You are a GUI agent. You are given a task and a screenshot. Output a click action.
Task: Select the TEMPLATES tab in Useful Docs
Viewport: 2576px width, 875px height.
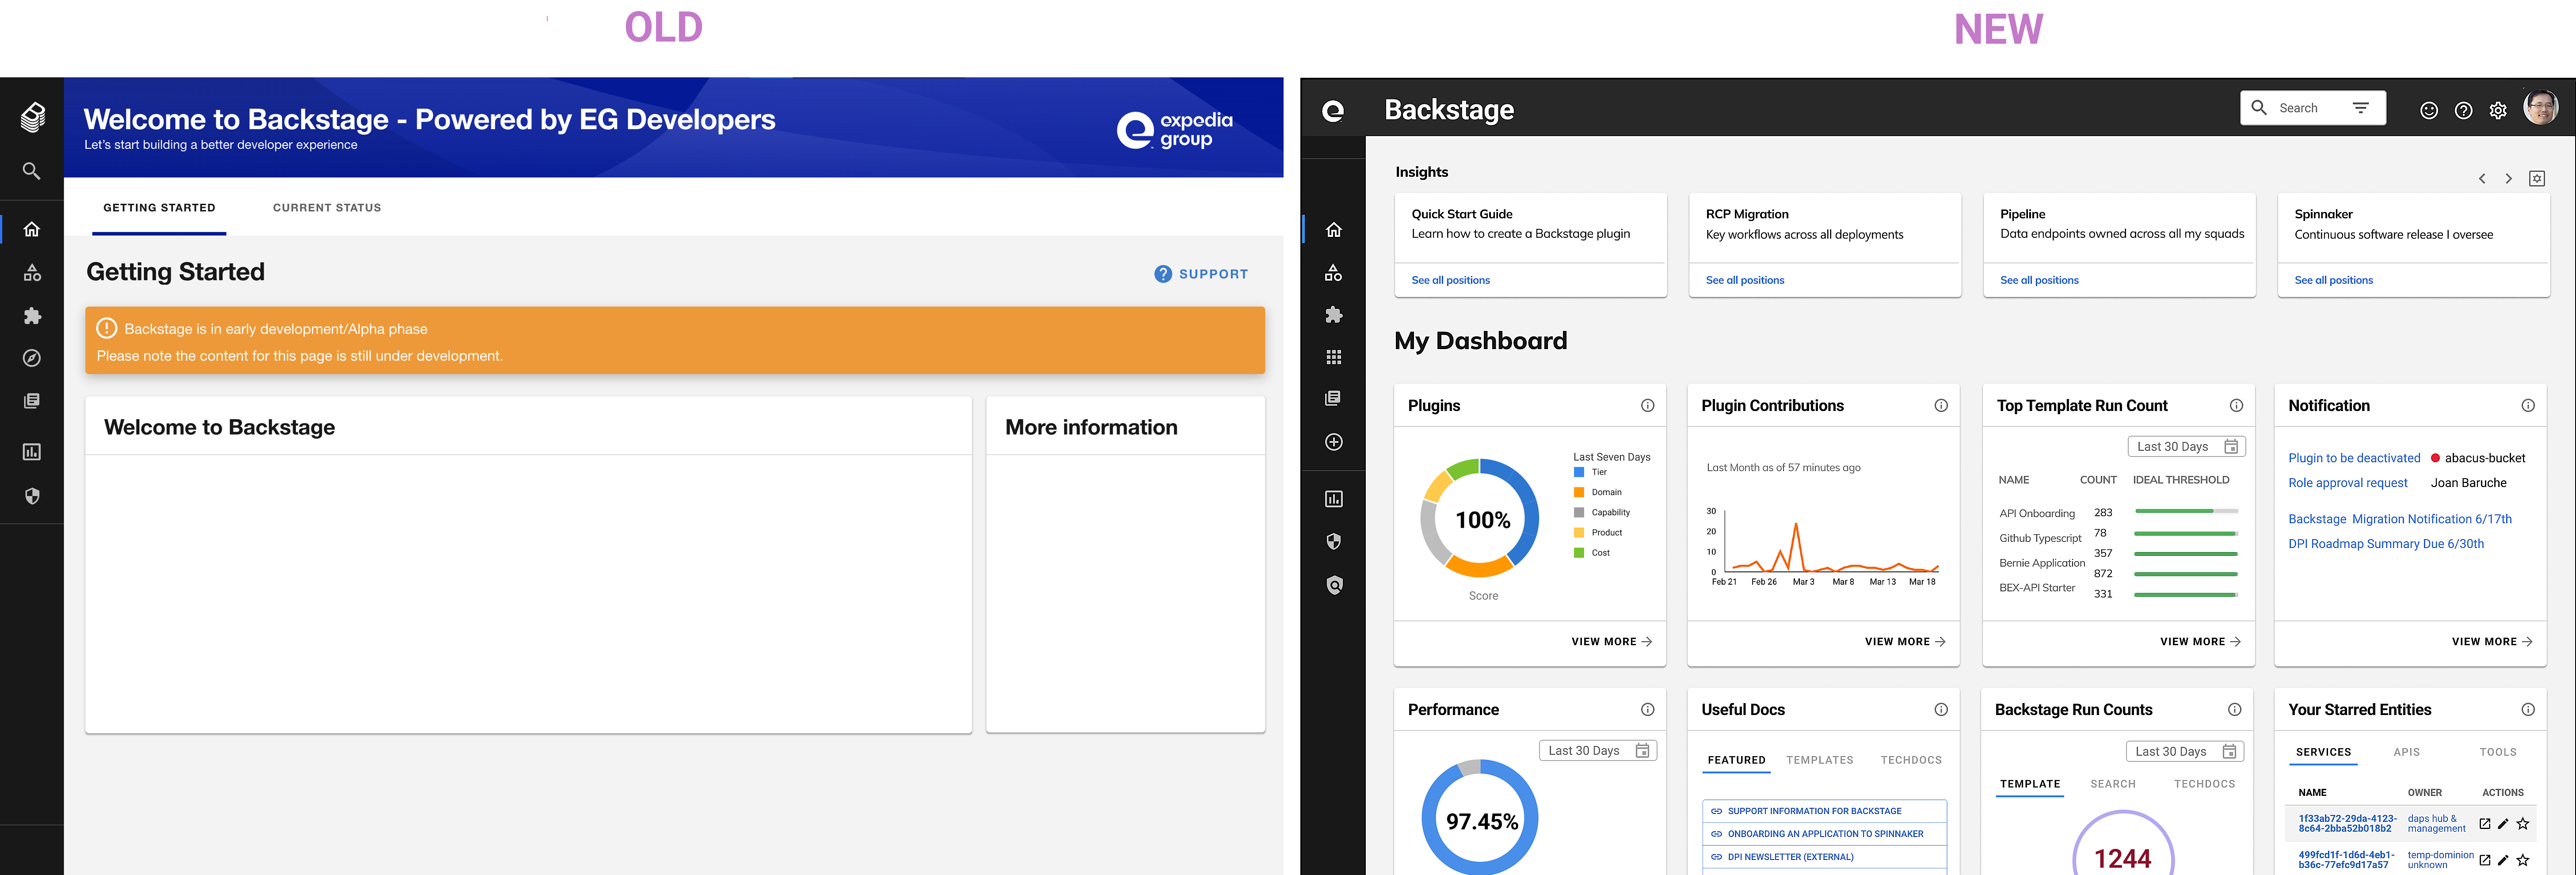(x=1820, y=761)
